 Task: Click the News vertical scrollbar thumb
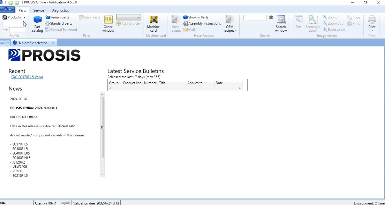click(x=102, y=127)
